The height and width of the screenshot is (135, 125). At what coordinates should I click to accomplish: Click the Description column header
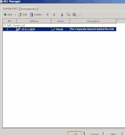click(x=93, y=21)
